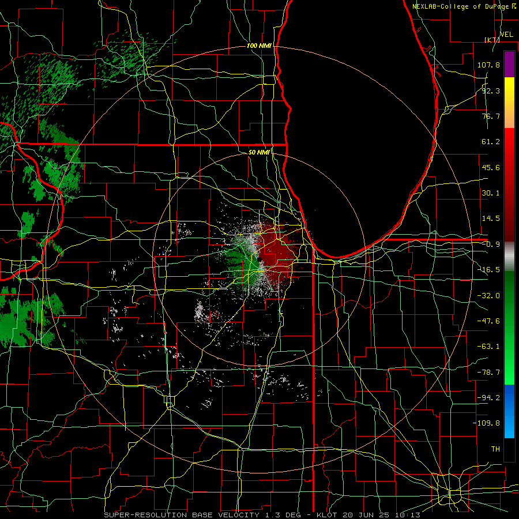The height and width of the screenshot is (519, 519).
Task: Select the -63.1 value on the velocity scale
Action: (488, 347)
